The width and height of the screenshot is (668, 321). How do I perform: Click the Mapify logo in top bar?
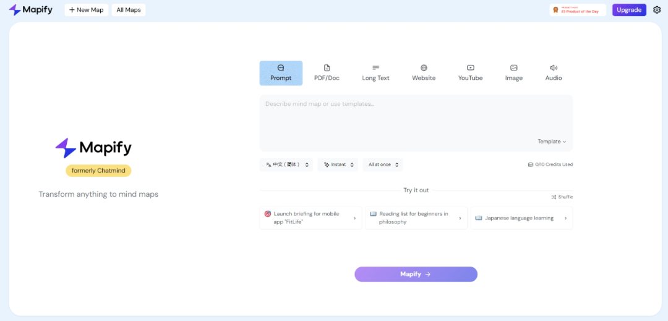click(x=31, y=10)
